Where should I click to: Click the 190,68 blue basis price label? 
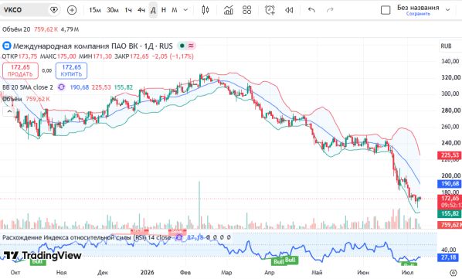pyautogui.click(x=450, y=184)
